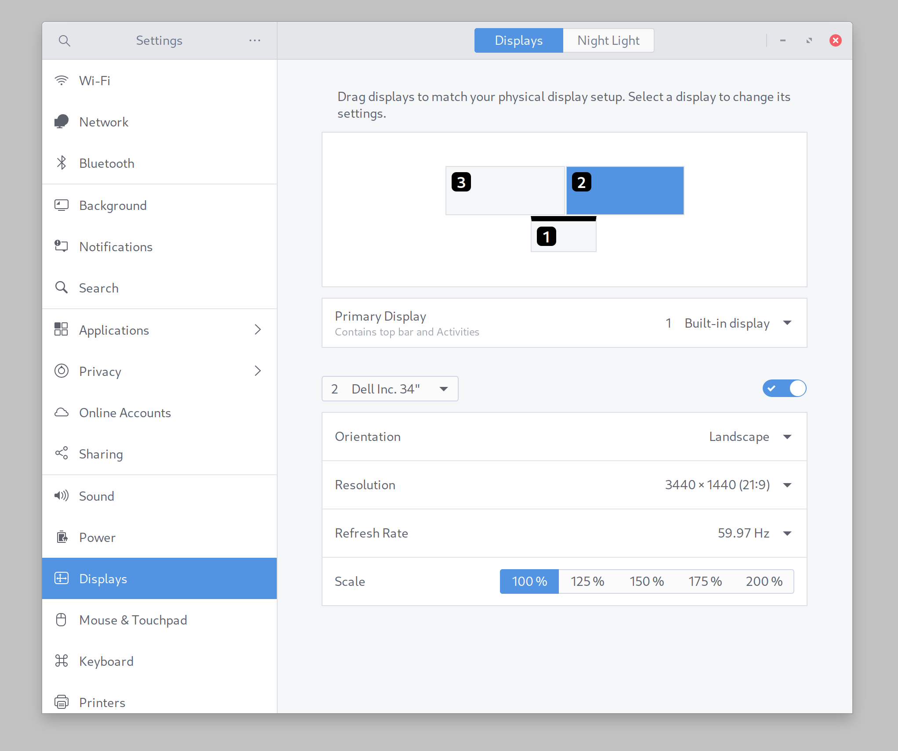Set scale to 125 %
The image size is (898, 751).
[587, 581]
